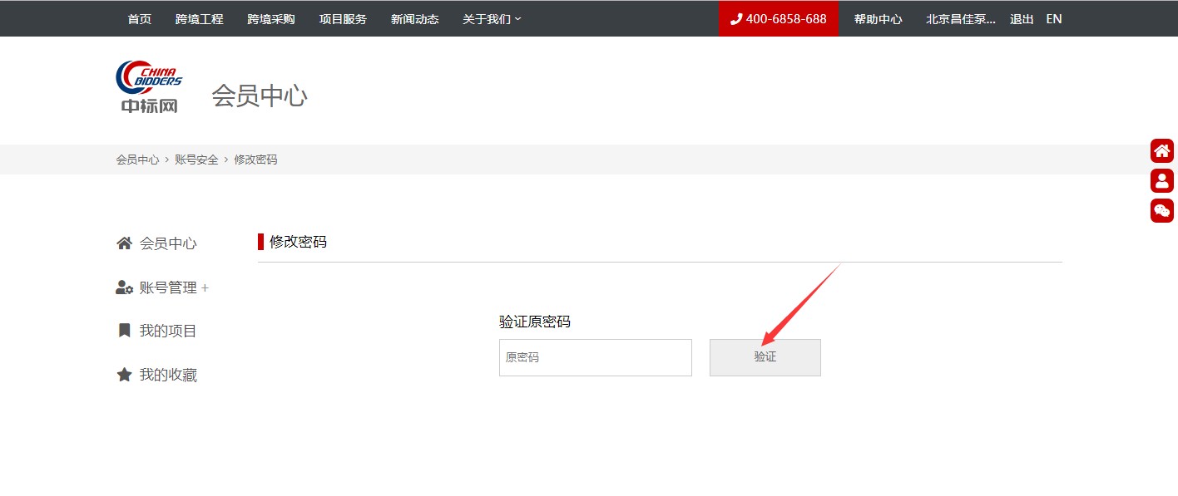Open the 项目服务 menu item
Viewport: 1178px width, 496px height.
(343, 19)
